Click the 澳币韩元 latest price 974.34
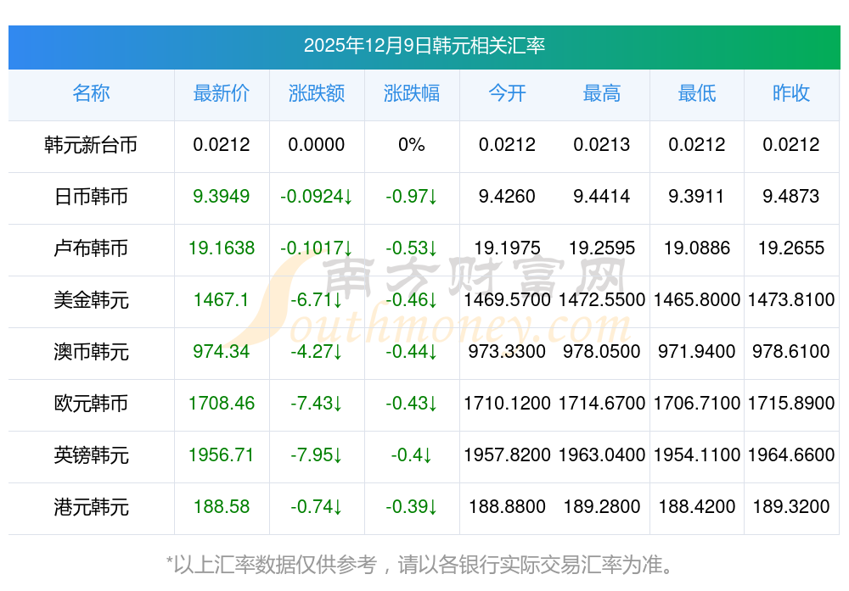Image resolution: width=849 pixels, height=591 pixels. (222, 352)
